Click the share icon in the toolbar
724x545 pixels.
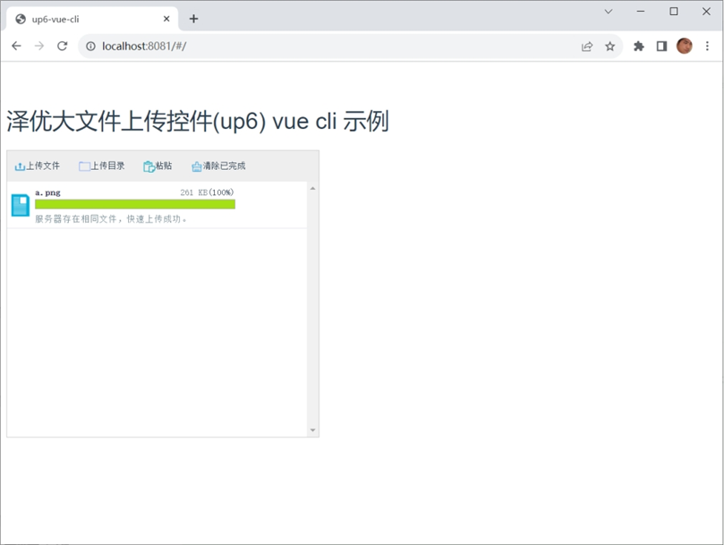(x=587, y=46)
